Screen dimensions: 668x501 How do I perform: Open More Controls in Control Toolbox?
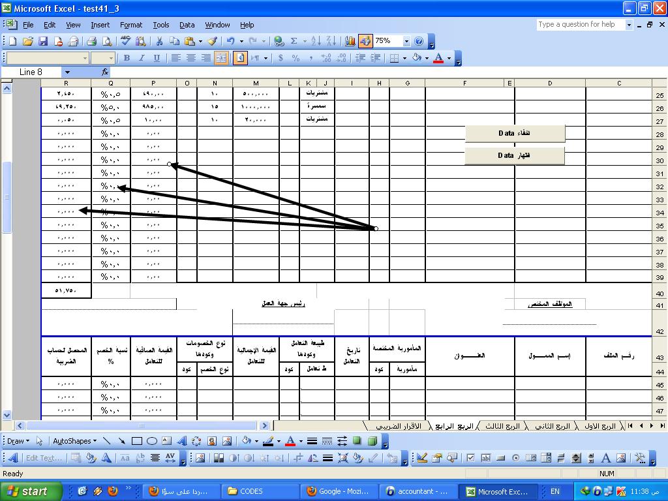click(x=640, y=459)
